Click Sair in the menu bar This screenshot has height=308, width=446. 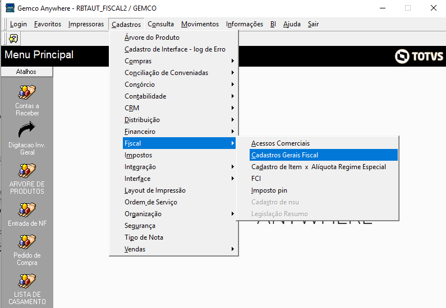point(313,24)
